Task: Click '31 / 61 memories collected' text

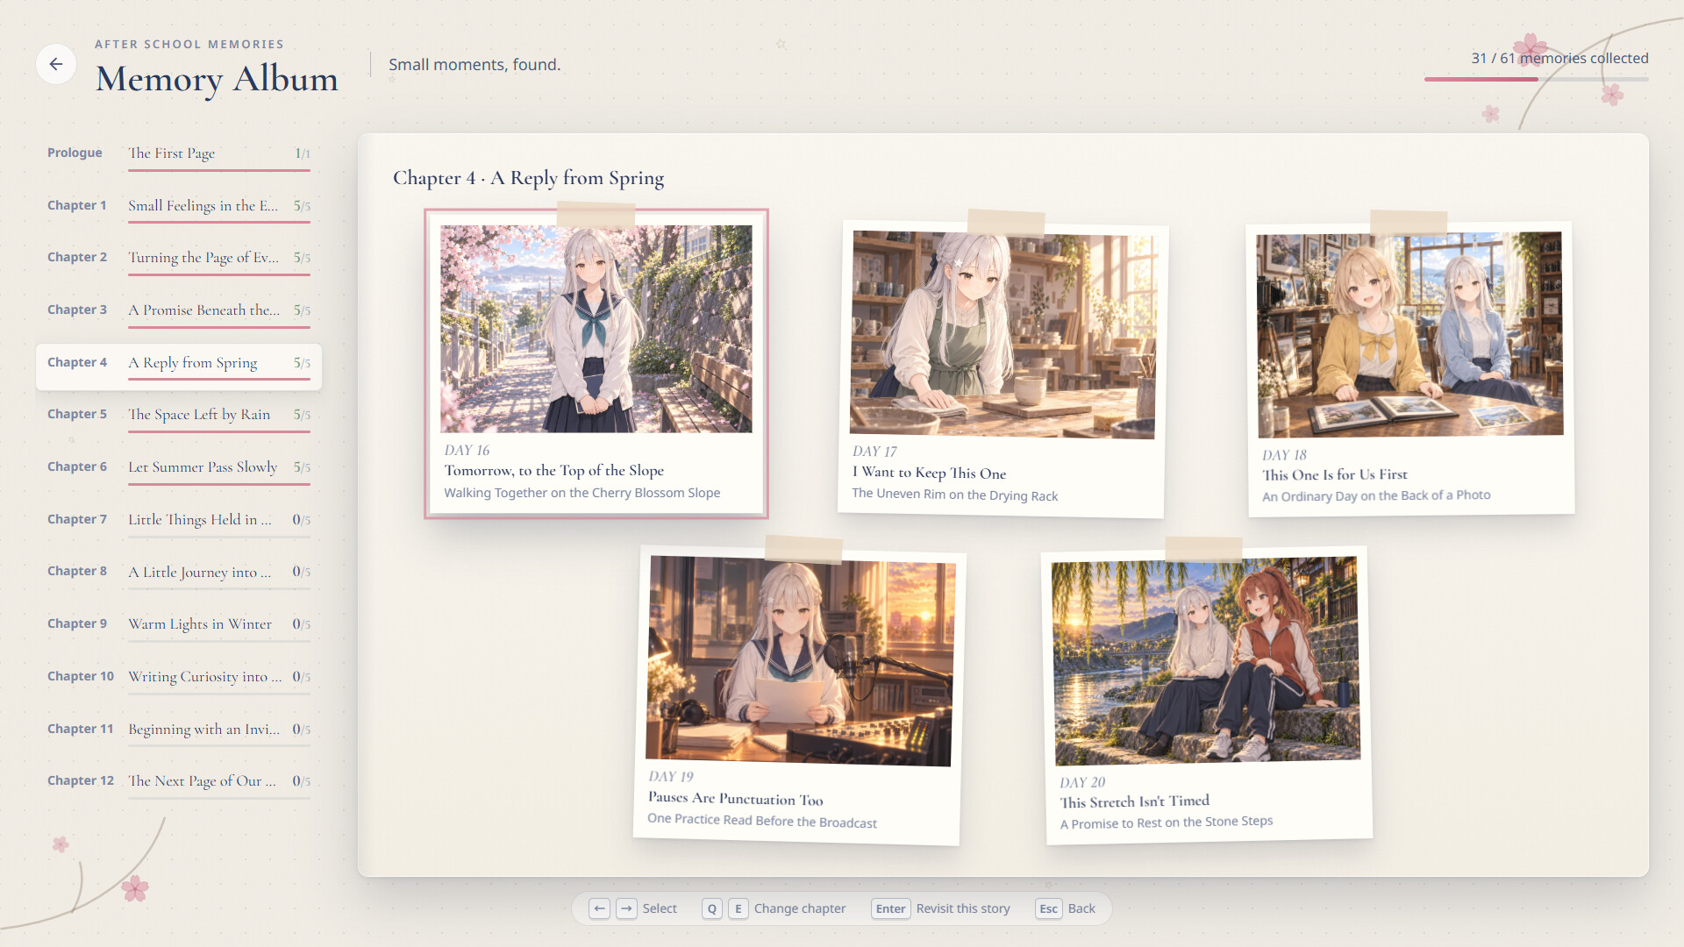Action: [x=1559, y=59]
